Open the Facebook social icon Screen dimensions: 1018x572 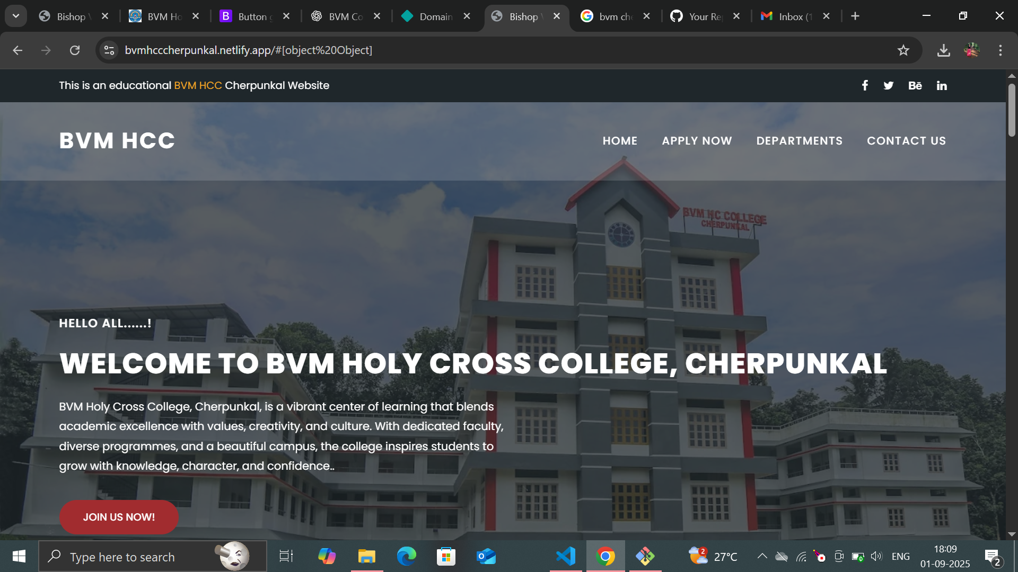865,85
